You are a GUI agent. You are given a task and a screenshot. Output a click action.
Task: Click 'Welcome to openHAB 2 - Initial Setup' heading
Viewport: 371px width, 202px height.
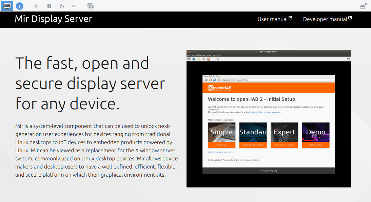pos(251,99)
